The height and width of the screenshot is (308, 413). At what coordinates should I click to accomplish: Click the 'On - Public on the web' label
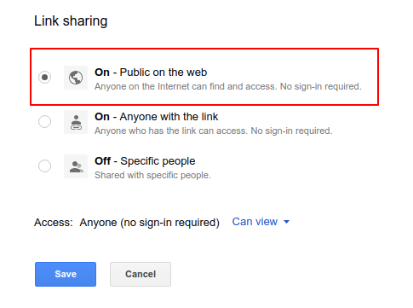[151, 73]
